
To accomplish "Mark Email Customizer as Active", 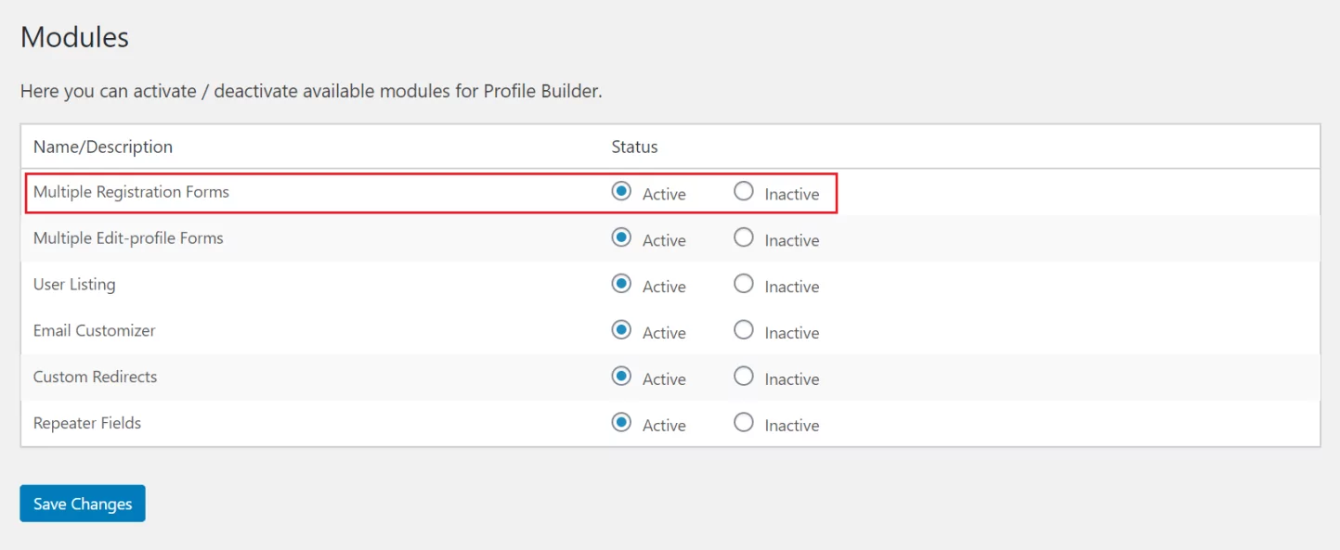I will click(x=621, y=330).
